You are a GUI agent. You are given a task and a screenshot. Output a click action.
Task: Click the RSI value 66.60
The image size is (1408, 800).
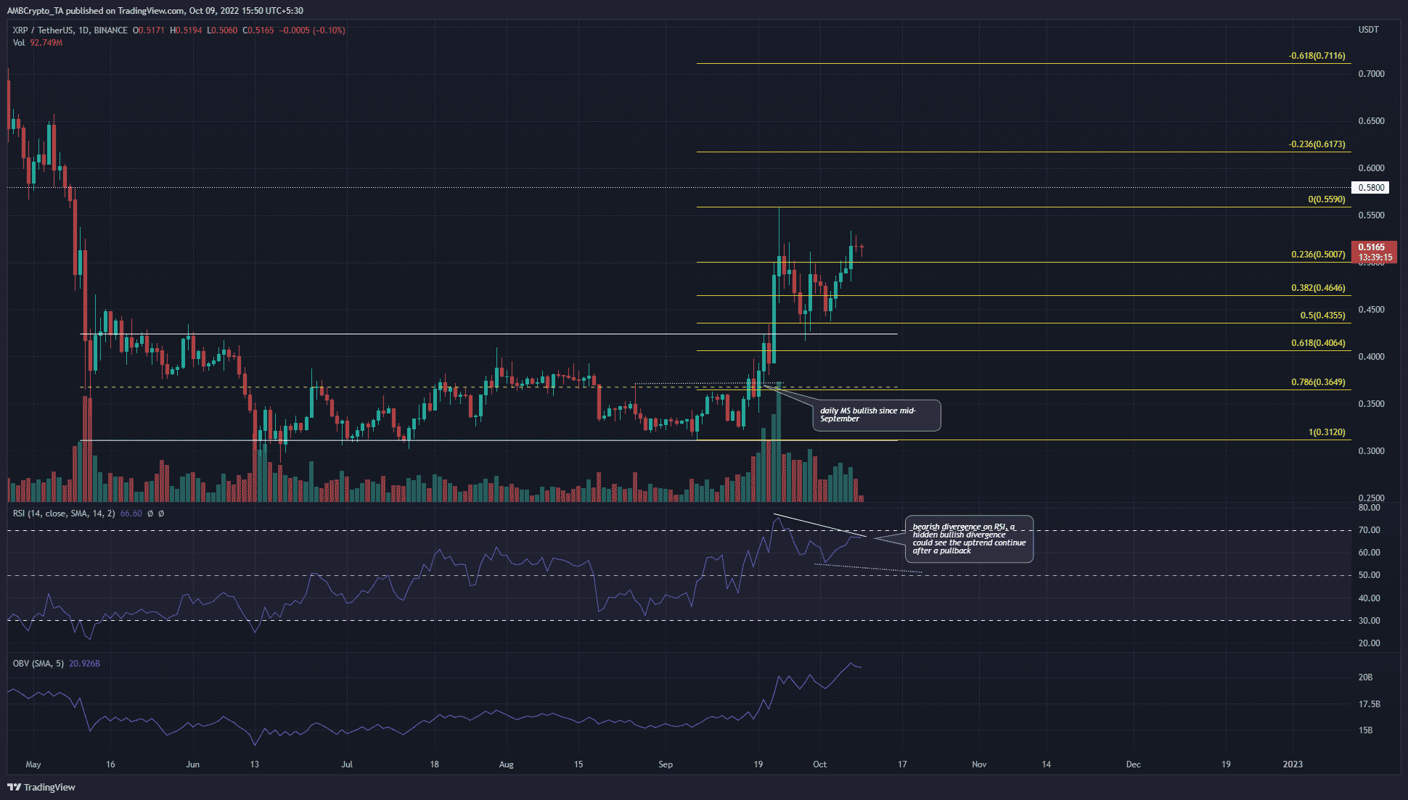pyautogui.click(x=131, y=514)
